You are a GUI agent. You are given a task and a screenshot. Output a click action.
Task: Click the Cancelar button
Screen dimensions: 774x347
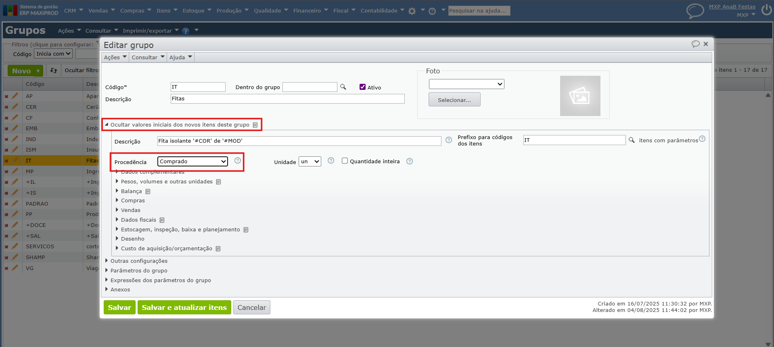click(252, 308)
